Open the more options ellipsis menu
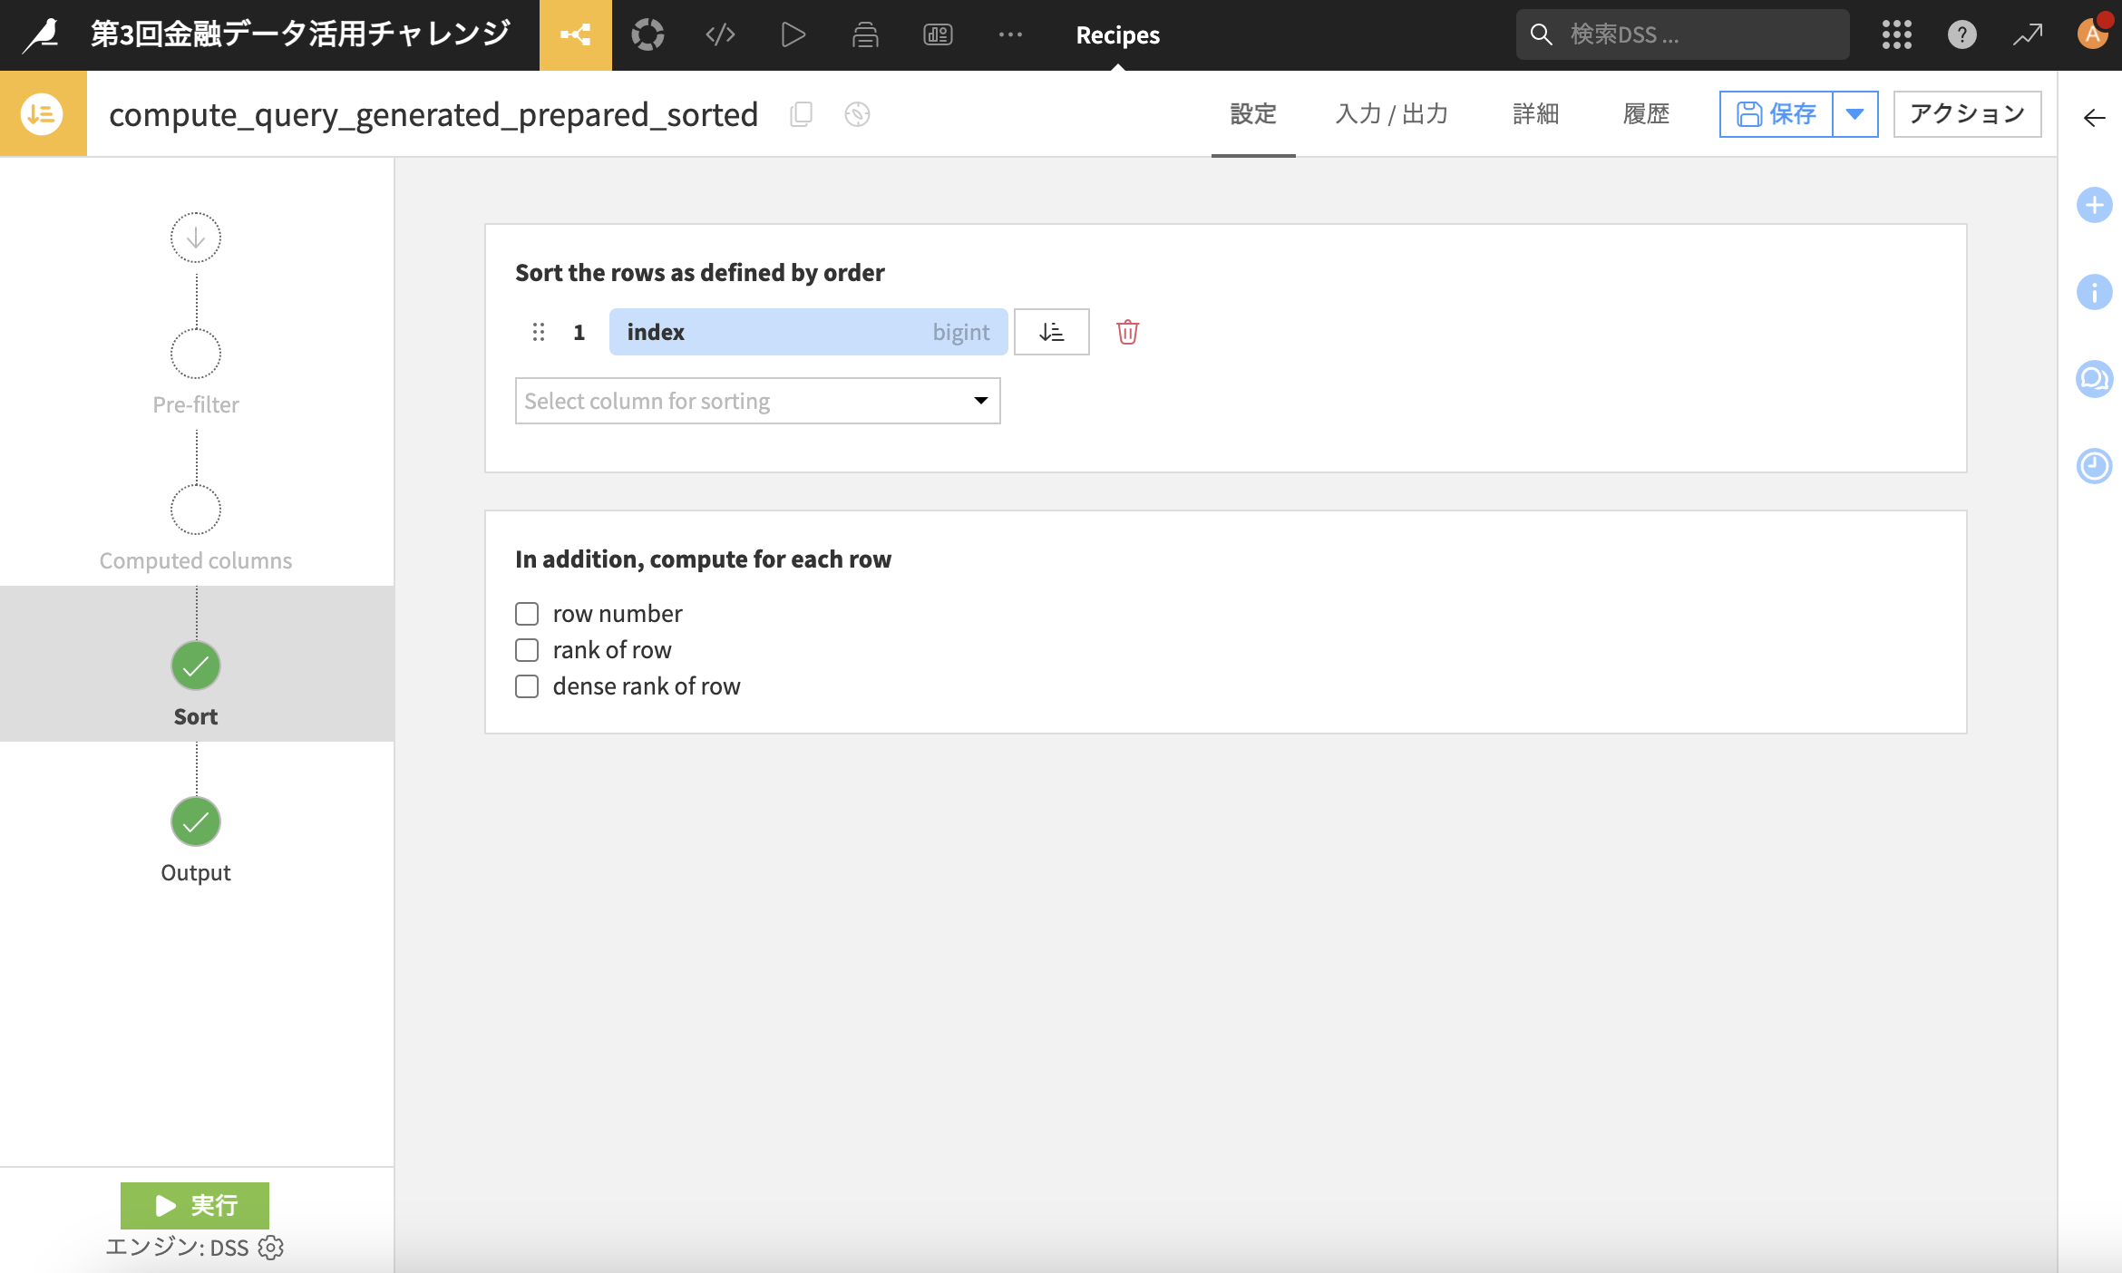The image size is (2122, 1273). 1010,35
